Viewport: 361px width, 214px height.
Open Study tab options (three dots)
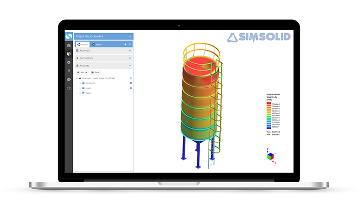[x=130, y=44]
